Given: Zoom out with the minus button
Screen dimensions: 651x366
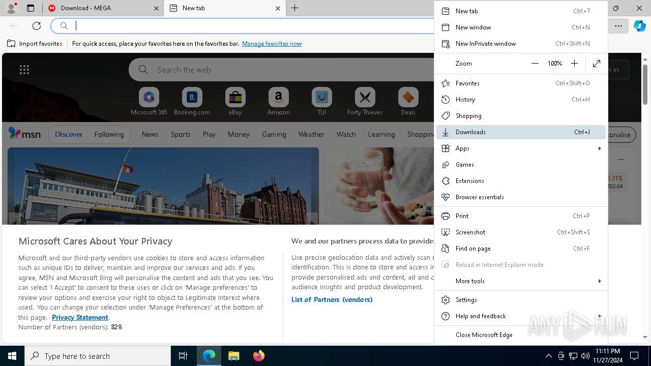Looking at the screenshot, I should 535,64.
